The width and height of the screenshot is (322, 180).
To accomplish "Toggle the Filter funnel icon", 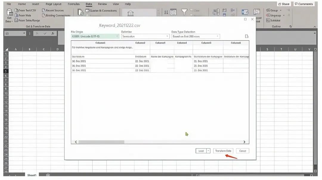I will (184, 12).
